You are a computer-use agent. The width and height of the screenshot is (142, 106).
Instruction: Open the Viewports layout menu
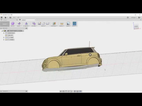[81, 91]
